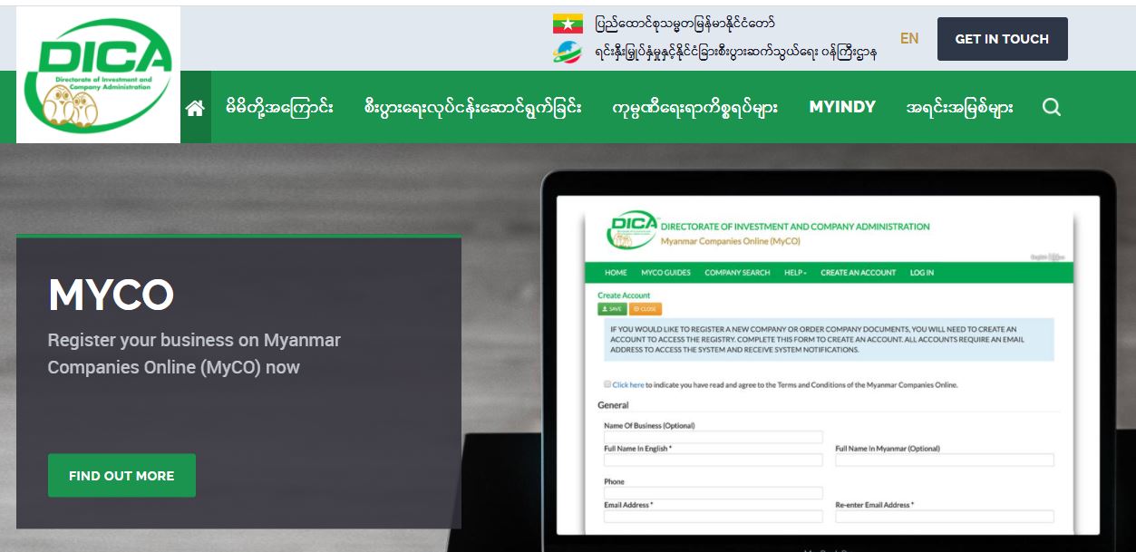Tick the Terms and Conditions checkbox
This screenshot has width=1136, height=552.
(607, 384)
